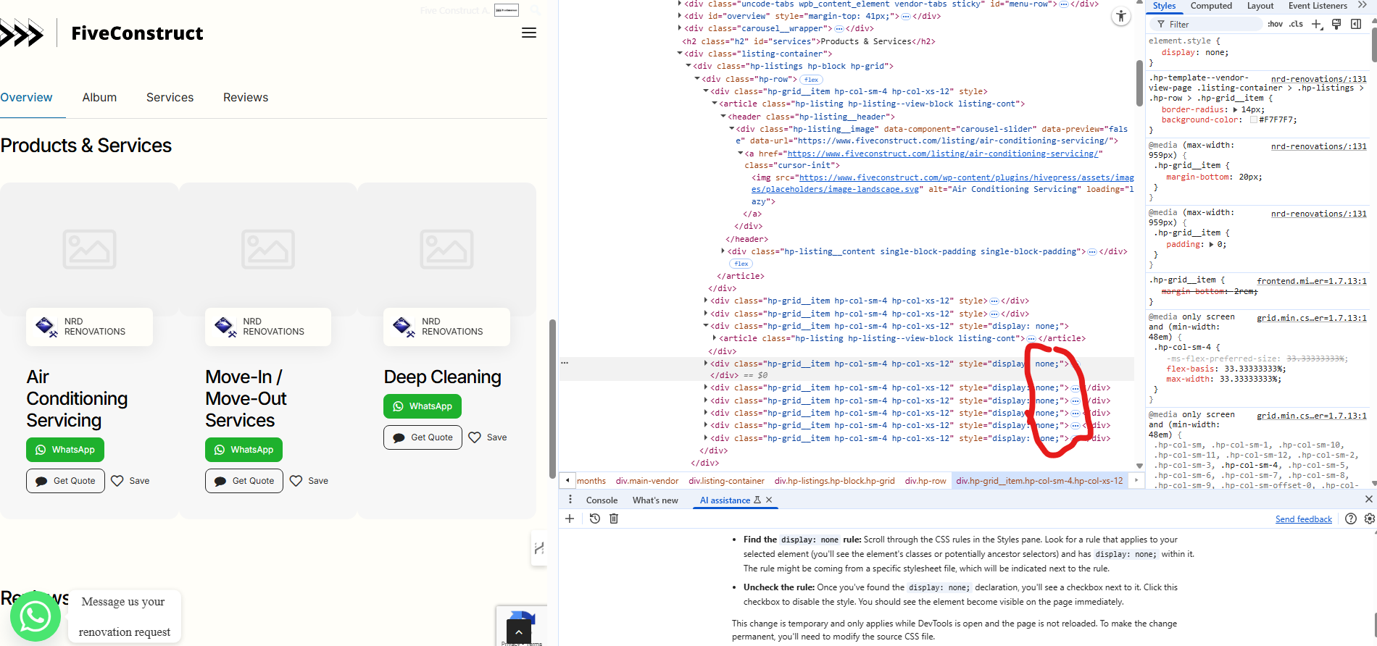
Task: Close the AI assistance tab with its X
Action: coord(769,500)
